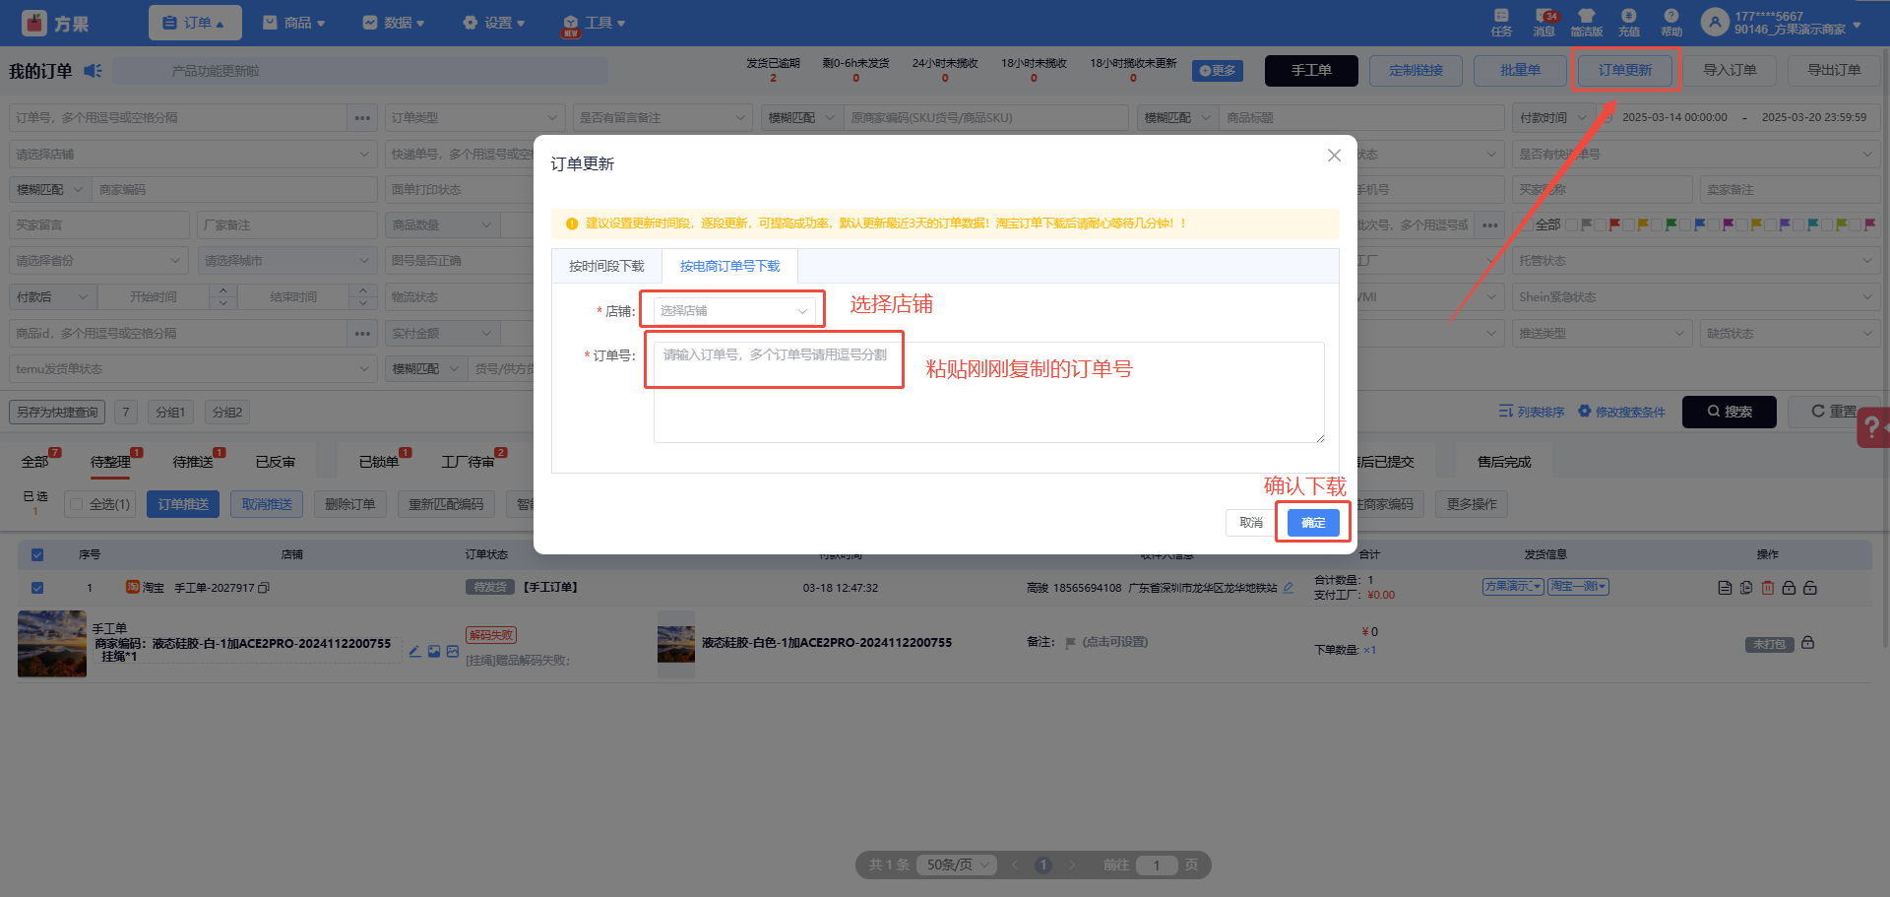Click the red delete trash icon in 操作

1768,588
